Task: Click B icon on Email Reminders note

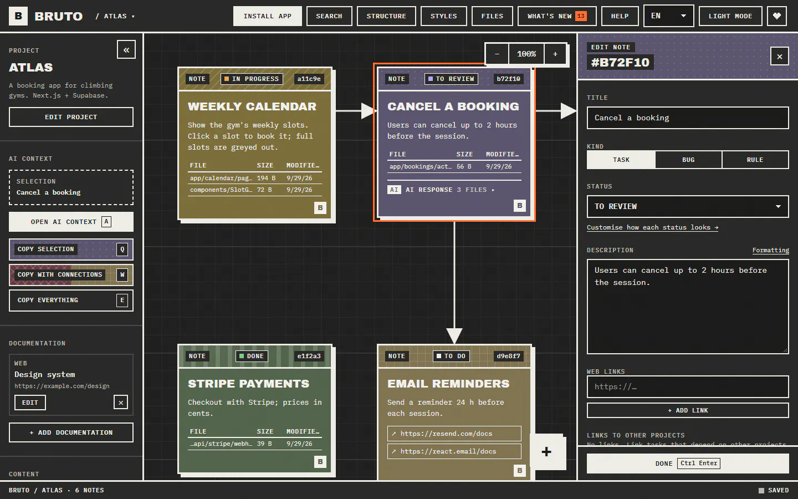Action: tap(520, 471)
